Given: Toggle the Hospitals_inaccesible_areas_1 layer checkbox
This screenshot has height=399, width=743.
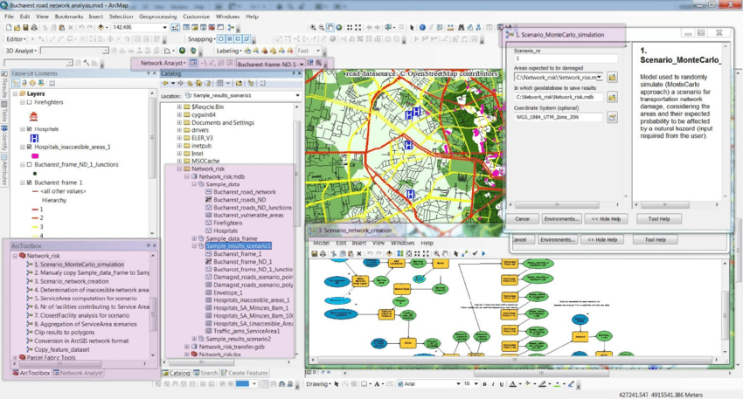Looking at the screenshot, I should coord(30,147).
